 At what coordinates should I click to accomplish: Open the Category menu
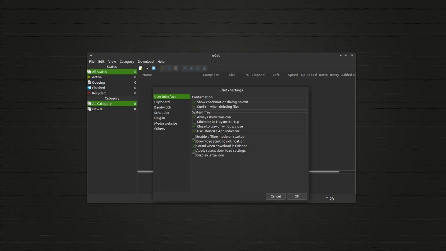pos(127,62)
